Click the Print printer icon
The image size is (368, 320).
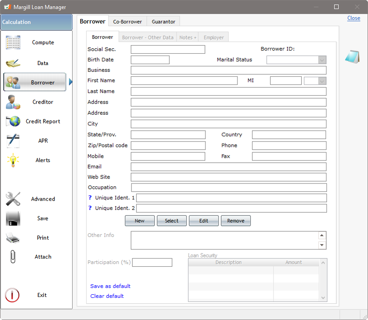coord(13,238)
